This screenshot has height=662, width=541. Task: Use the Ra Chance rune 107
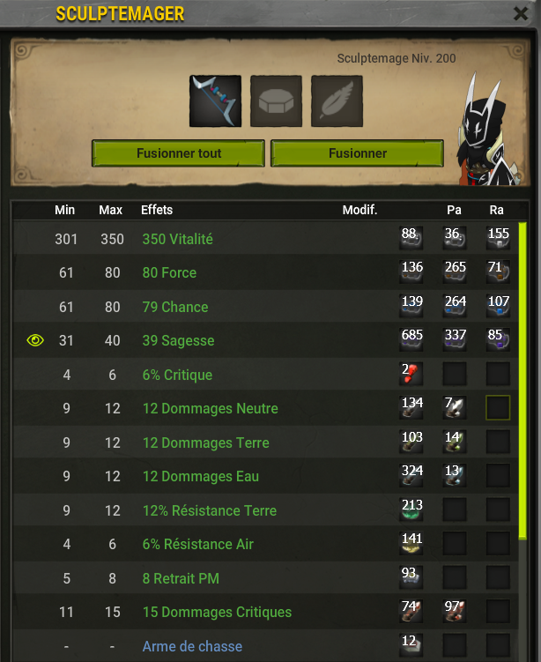(x=499, y=306)
